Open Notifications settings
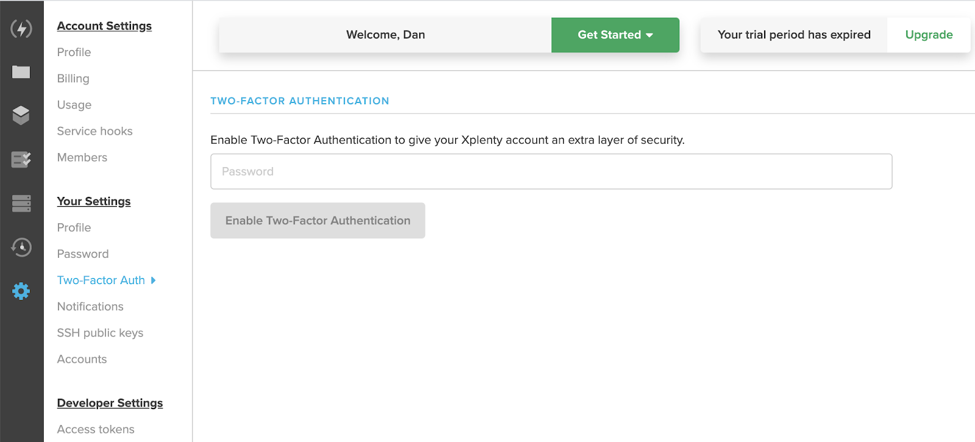The height and width of the screenshot is (442, 975). tap(90, 307)
